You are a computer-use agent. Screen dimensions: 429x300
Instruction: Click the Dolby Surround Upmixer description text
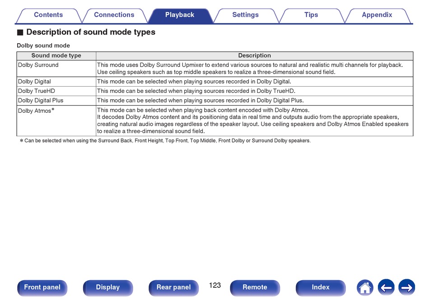tap(250, 69)
